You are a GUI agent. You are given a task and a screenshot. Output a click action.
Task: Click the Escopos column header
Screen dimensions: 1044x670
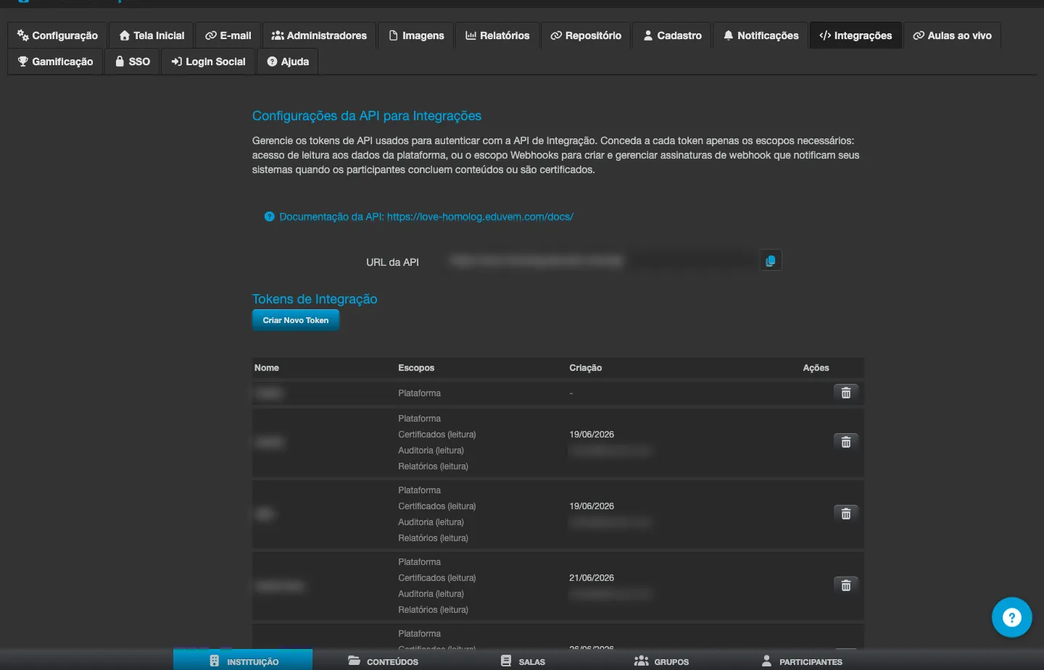pyautogui.click(x=416, y=368)
